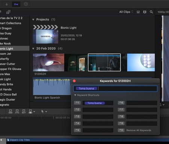The height and width of the screenshot is (144, 169).
Task: Click the append clip to storyline icon
Action: coord(24,111)
